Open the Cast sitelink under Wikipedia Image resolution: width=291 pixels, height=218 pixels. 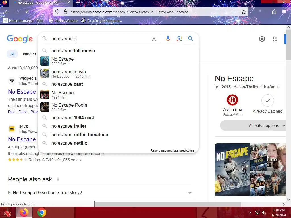point(22,112)
